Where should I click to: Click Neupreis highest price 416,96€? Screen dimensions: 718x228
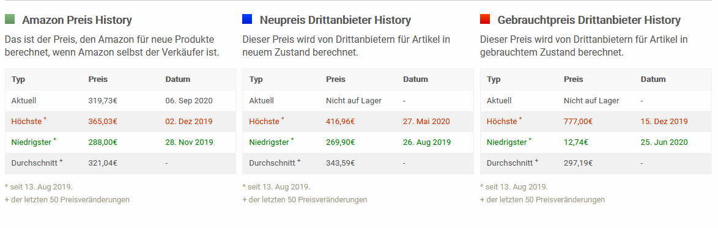pyautogui.click(x=340, y=122)
